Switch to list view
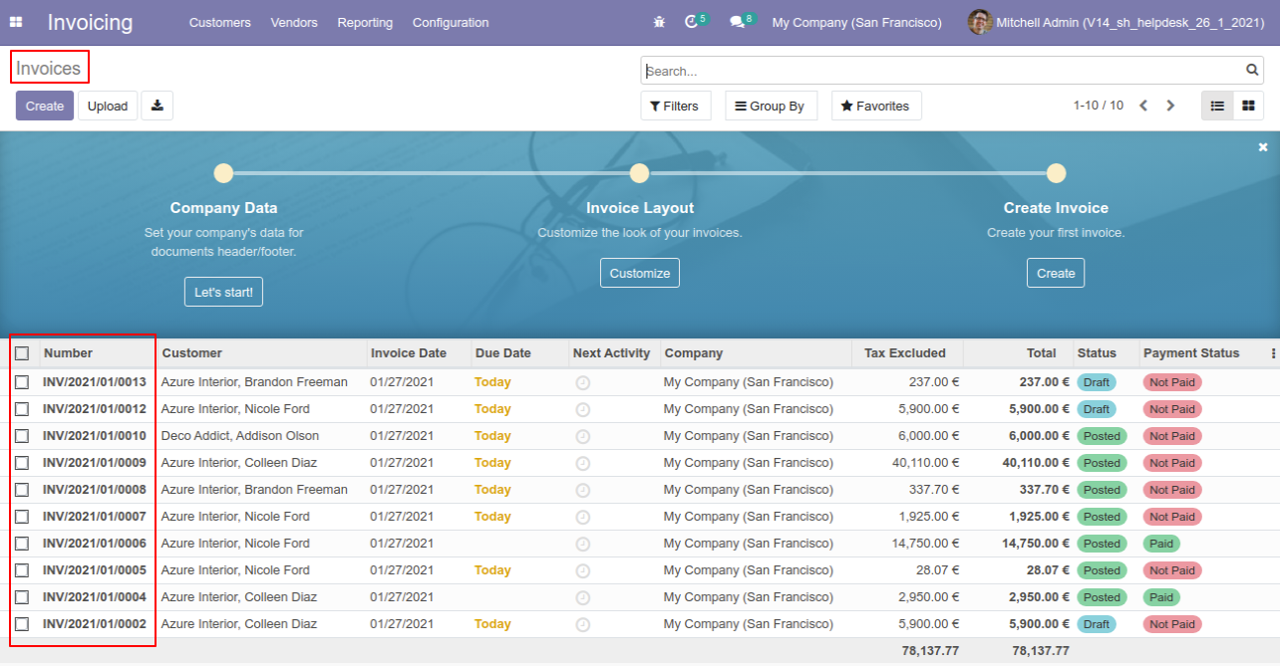Screen dimensions: 1280x666 click(1217, 106)
